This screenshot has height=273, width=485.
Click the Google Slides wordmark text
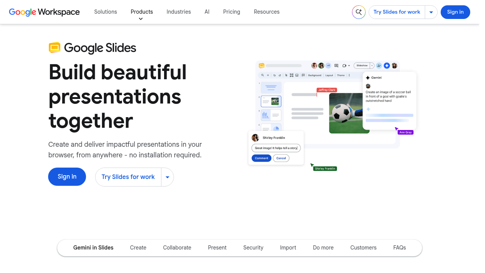coord(100,48)
